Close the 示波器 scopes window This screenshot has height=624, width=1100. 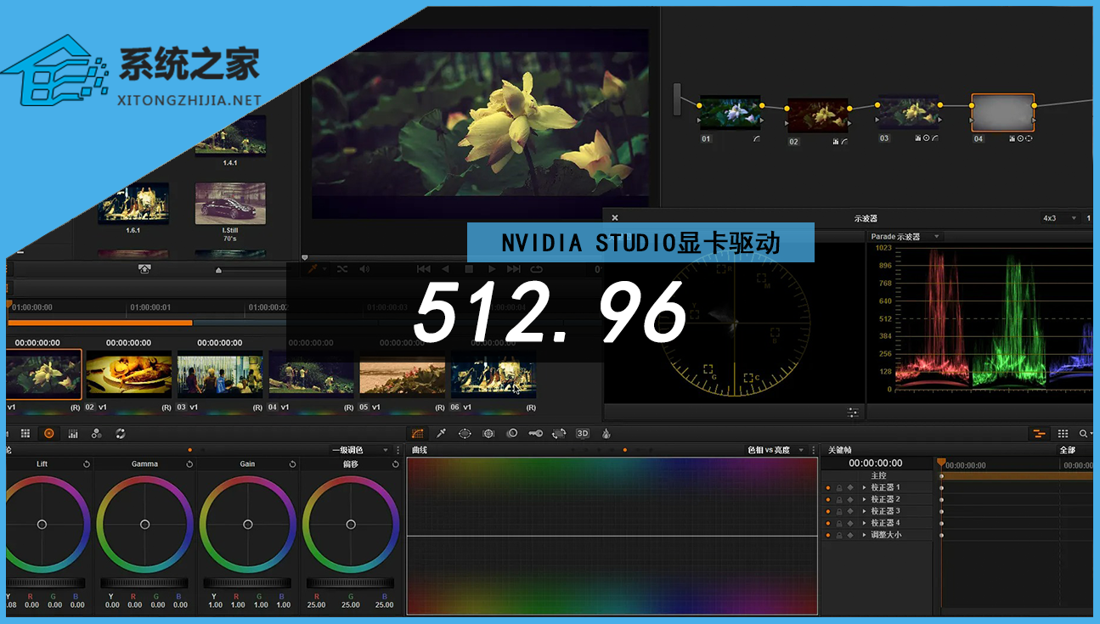615,218
